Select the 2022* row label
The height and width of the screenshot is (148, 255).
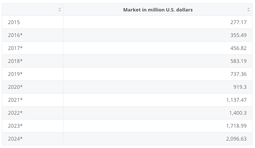point(15,113)
